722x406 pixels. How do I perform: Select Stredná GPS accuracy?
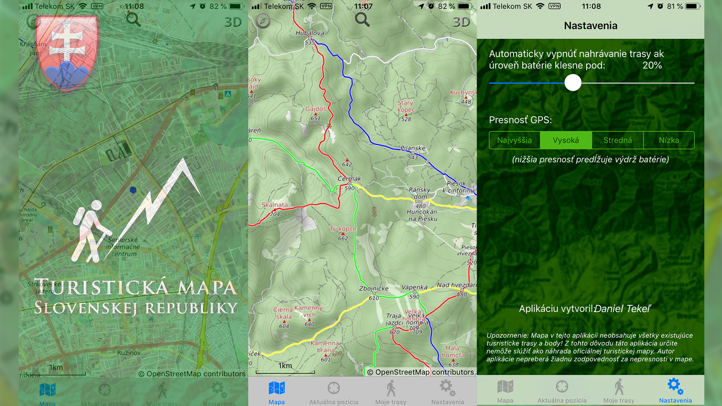(617, 140)
